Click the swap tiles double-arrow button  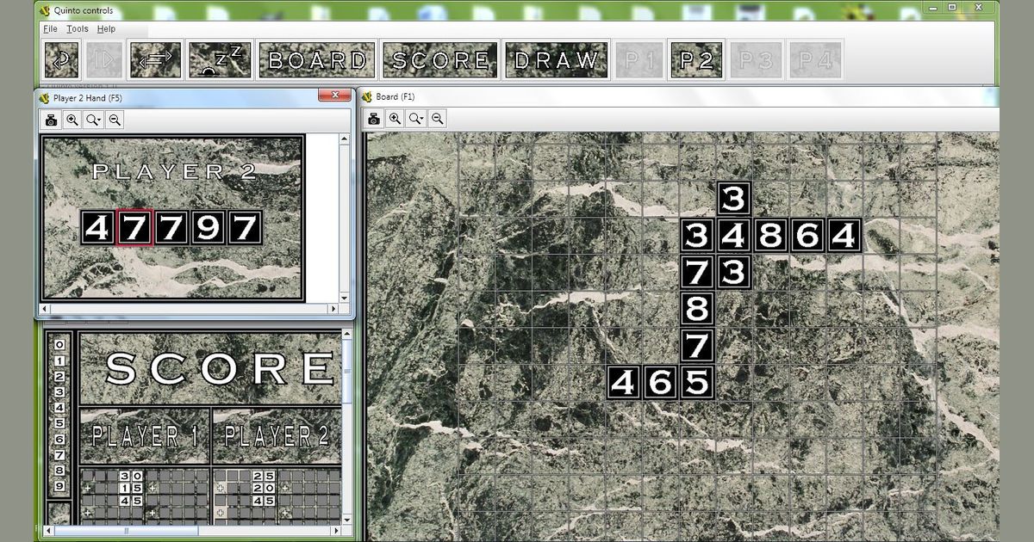point(156,60)
